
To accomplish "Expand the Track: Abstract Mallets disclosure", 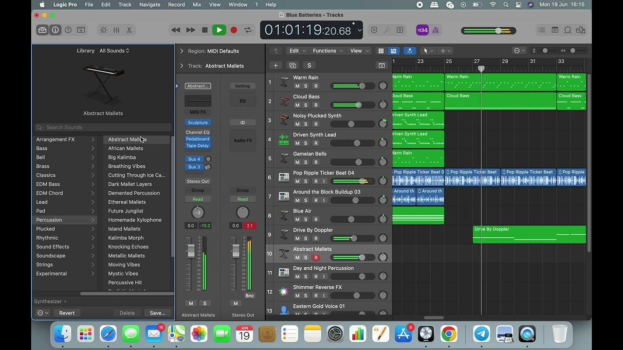I will [x=182, y=66].
